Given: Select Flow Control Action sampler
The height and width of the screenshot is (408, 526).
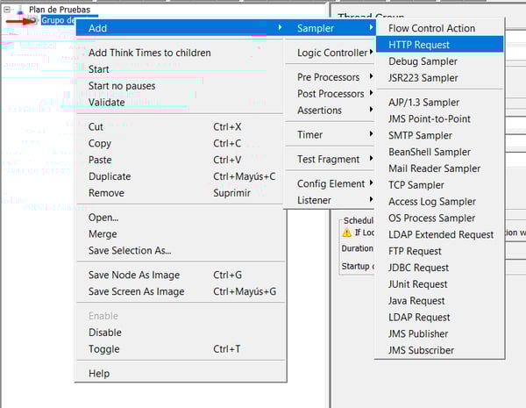Looking at the screenshot, I should [431, 28].
